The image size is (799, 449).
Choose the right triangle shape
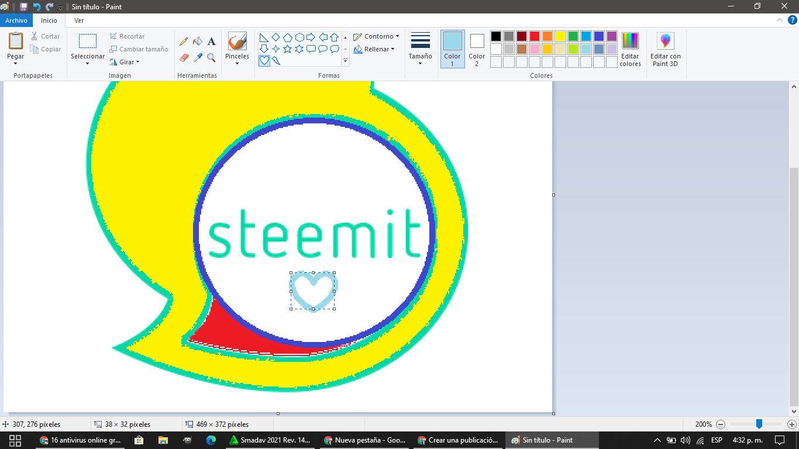(x=264, y=37)
